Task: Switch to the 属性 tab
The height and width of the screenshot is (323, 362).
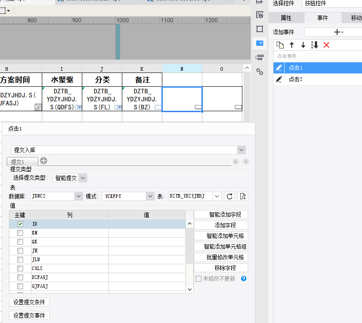Action: (x=286, y=18)
